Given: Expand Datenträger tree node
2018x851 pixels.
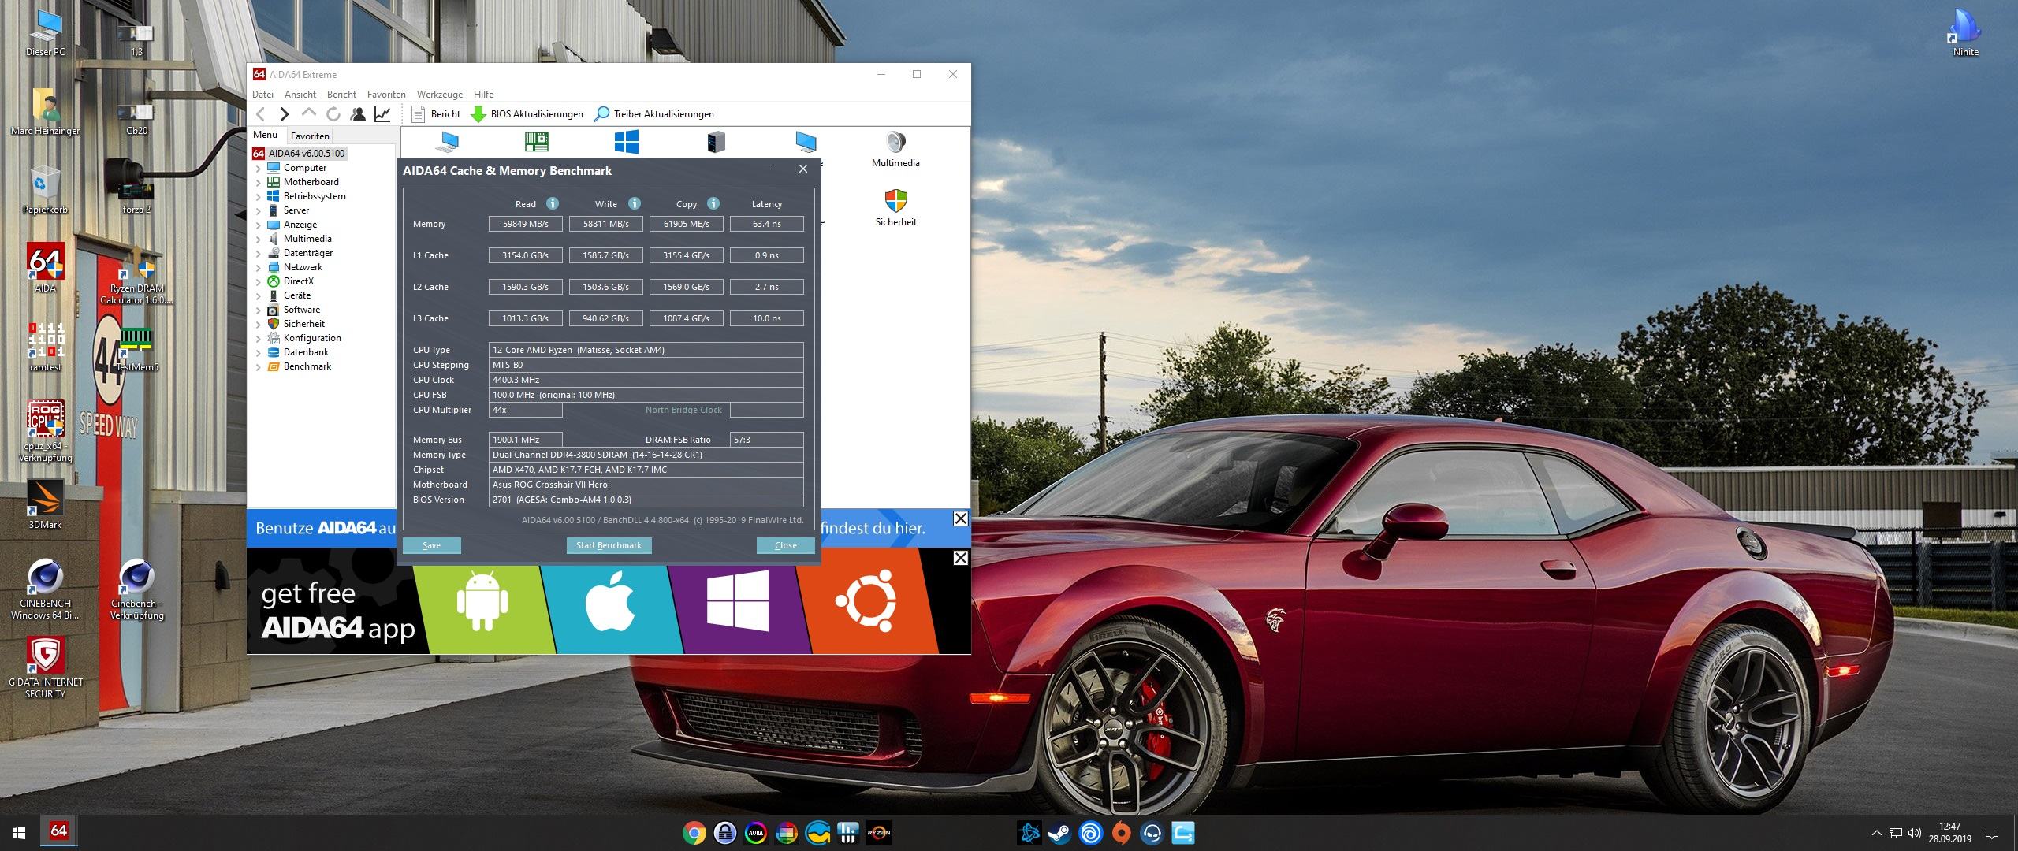Looking at the screenshot, I should pyautogui.click(x=258, y=253).
